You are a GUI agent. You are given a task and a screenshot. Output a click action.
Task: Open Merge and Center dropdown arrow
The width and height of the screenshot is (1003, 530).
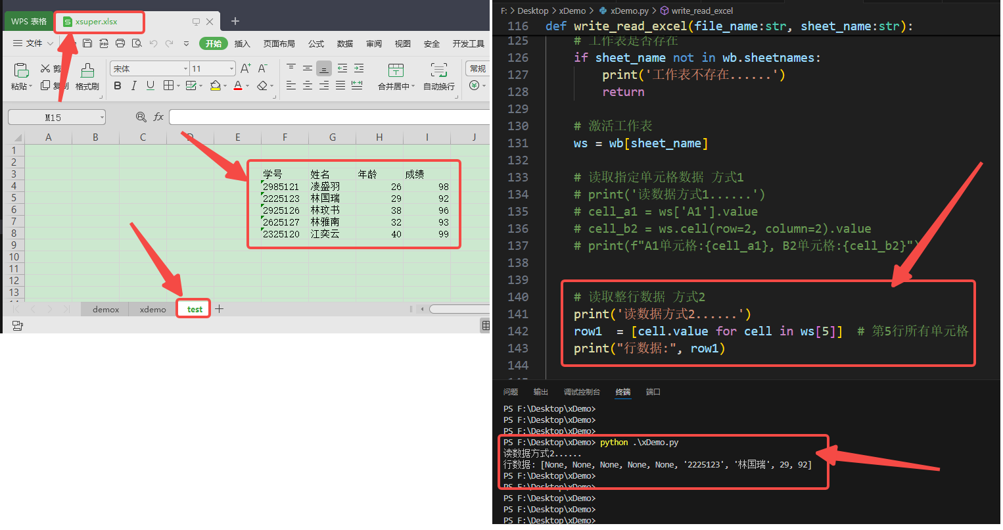(413, 86)
